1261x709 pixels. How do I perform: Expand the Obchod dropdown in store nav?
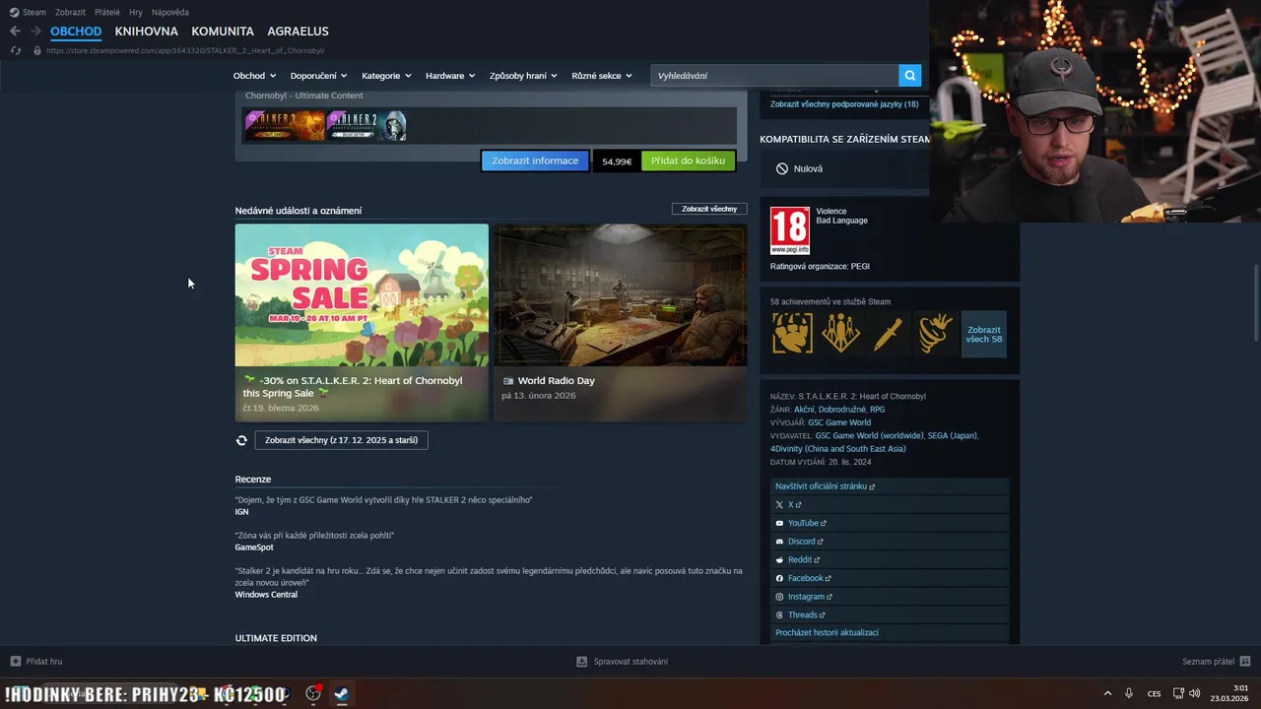[254, 76]
